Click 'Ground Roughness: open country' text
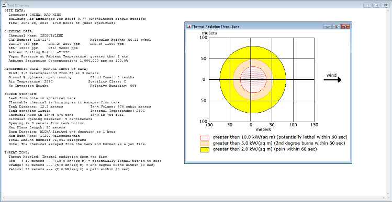 pos(40,77)
